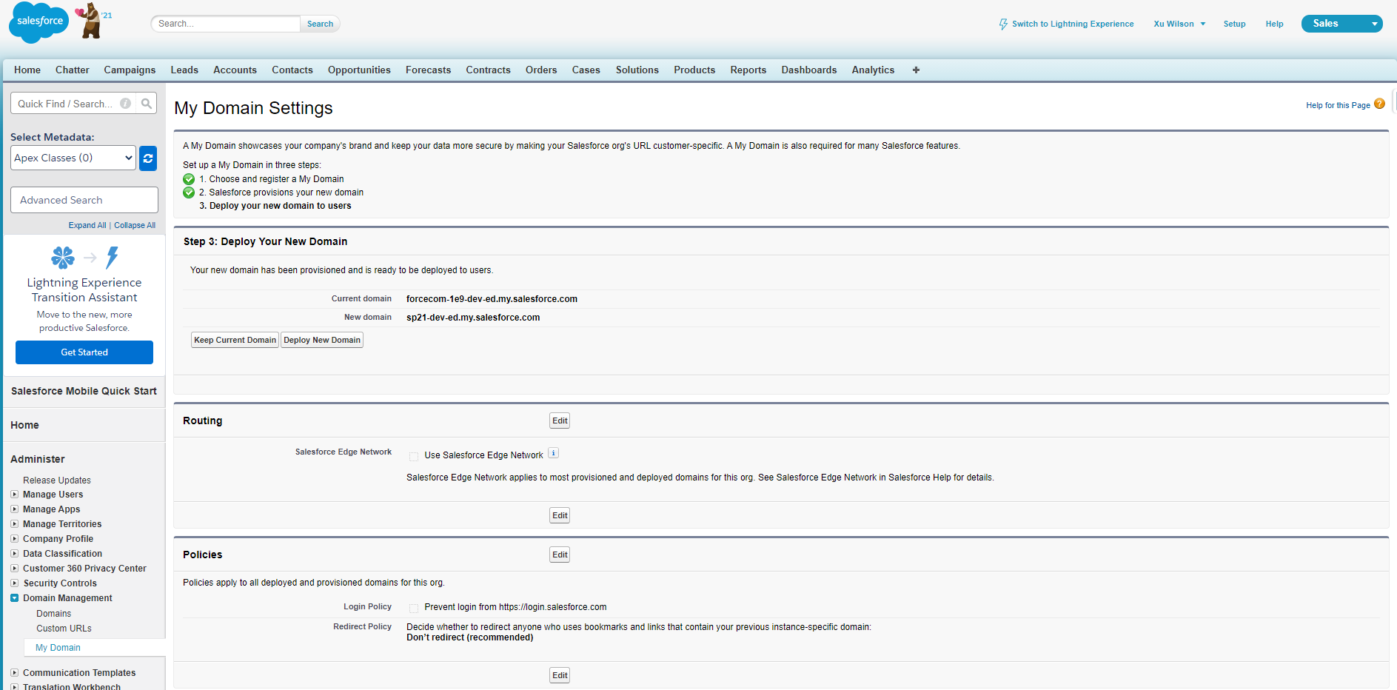The height and width of the screenshot is (690, 1397).
Task: Add a new tab with the plus icon
Action: pos(916,70)
